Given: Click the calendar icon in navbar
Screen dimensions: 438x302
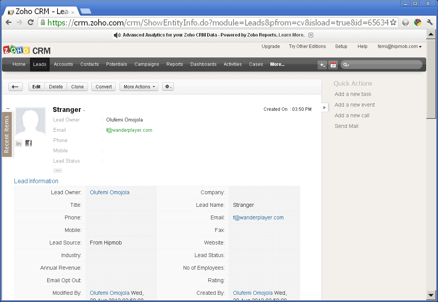Looking at the screenshot, I should 333,65.
